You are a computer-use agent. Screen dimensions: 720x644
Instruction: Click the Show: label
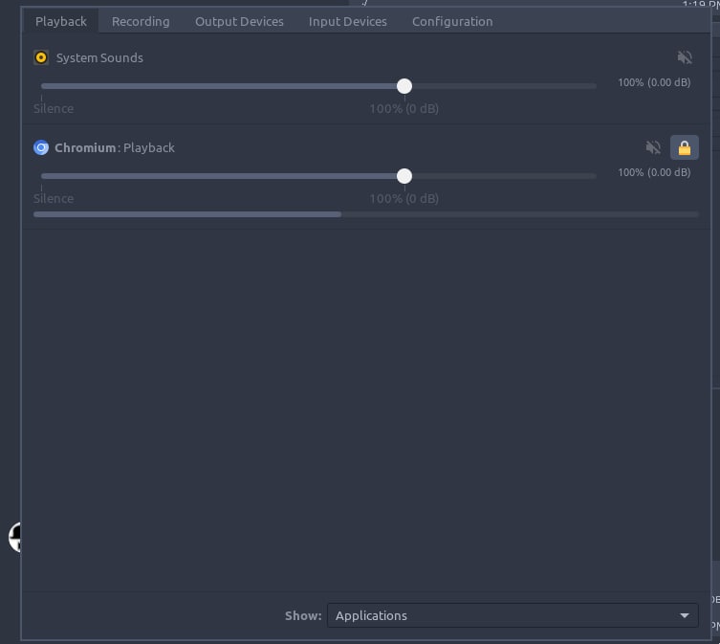point(303,615)
